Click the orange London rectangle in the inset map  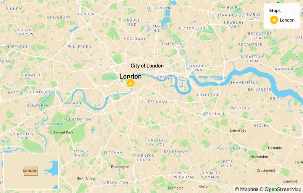31,171
